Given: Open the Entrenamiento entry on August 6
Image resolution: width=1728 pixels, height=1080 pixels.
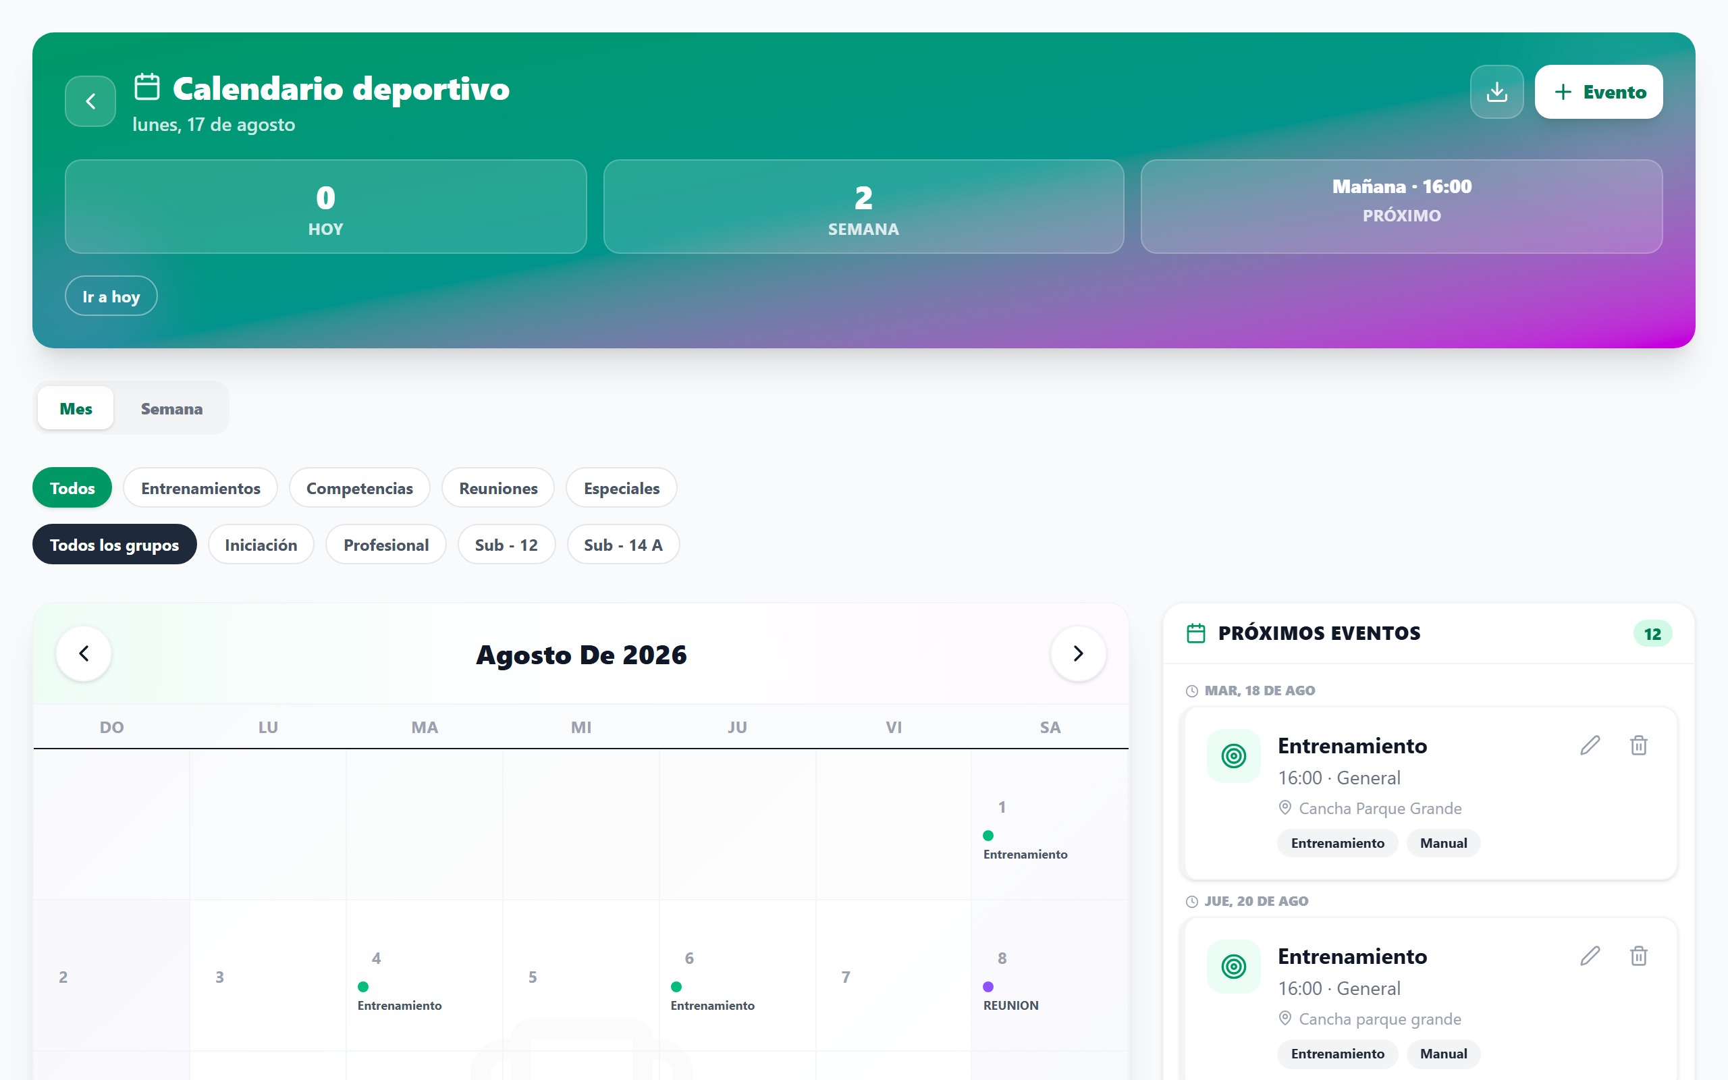Looking at the screenshot, I should click(x=713, y=1005).
